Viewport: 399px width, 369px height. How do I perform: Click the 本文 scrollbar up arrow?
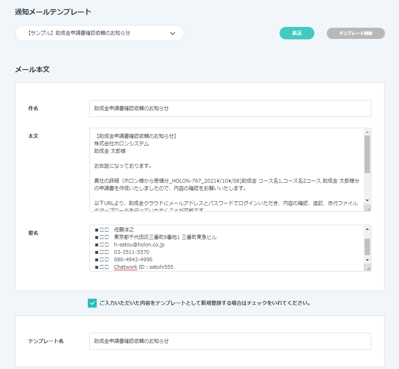pos(367,132)
